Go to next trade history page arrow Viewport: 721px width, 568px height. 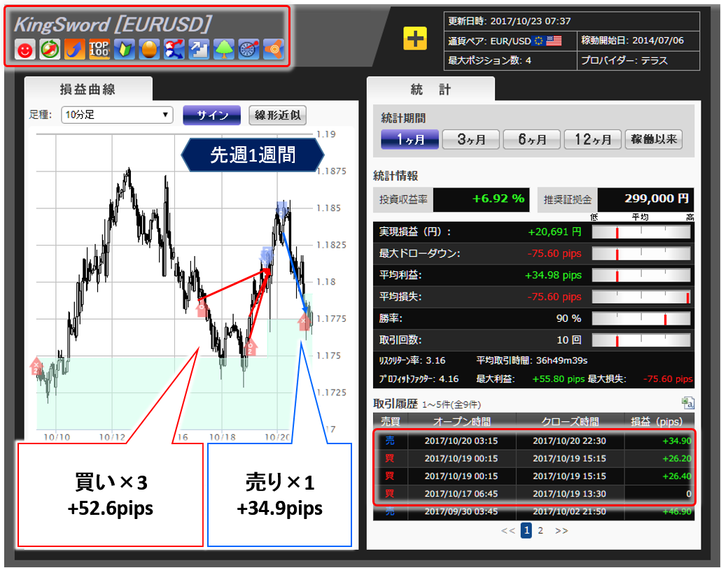click(x=561, y=531)
